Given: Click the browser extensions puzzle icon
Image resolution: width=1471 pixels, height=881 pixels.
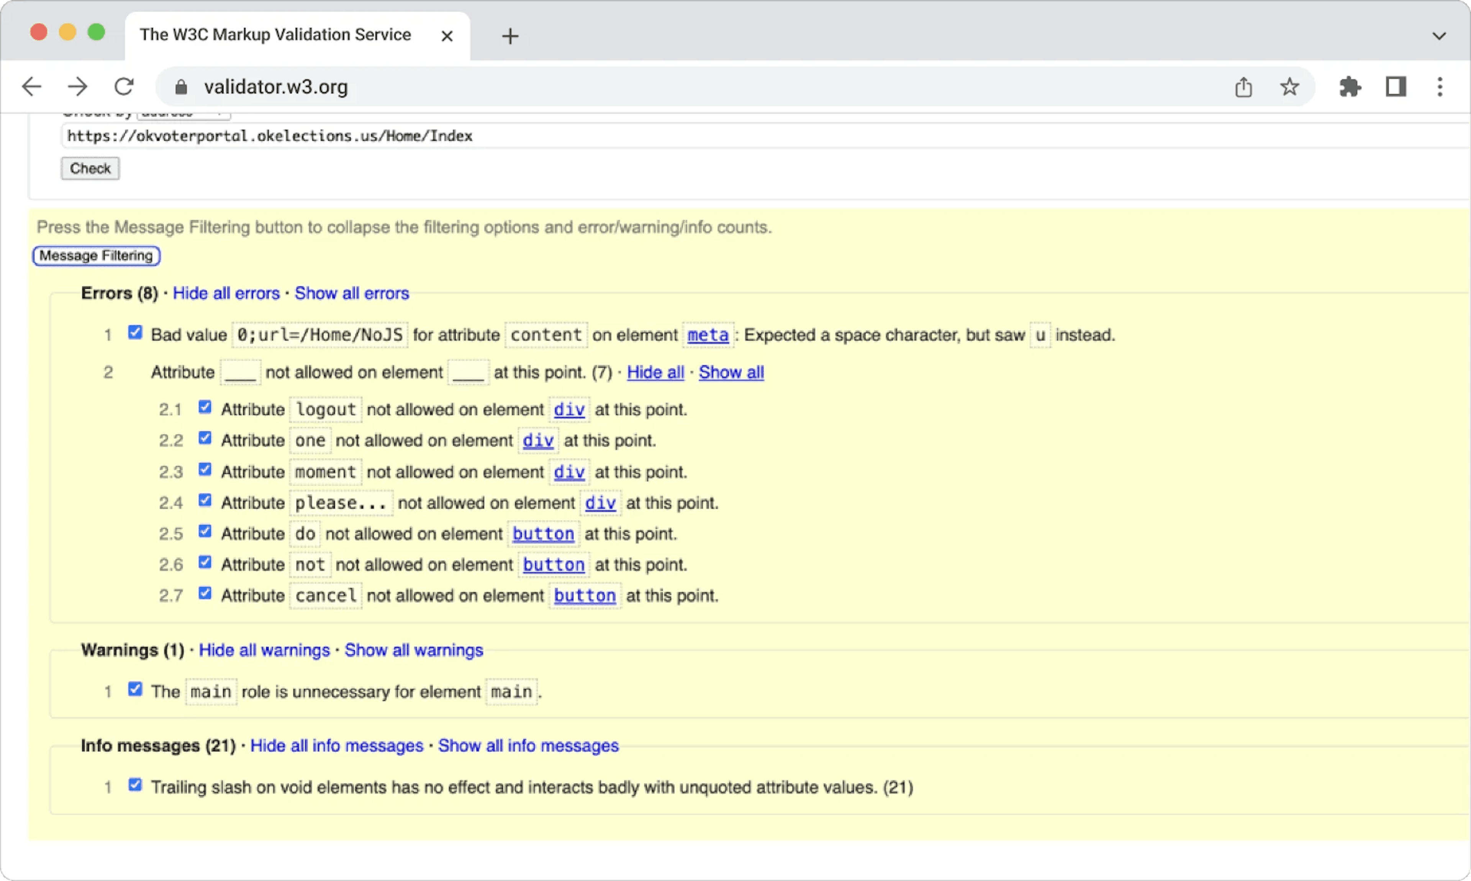Looking at the screenshot, I should [x=1351, y=87].
